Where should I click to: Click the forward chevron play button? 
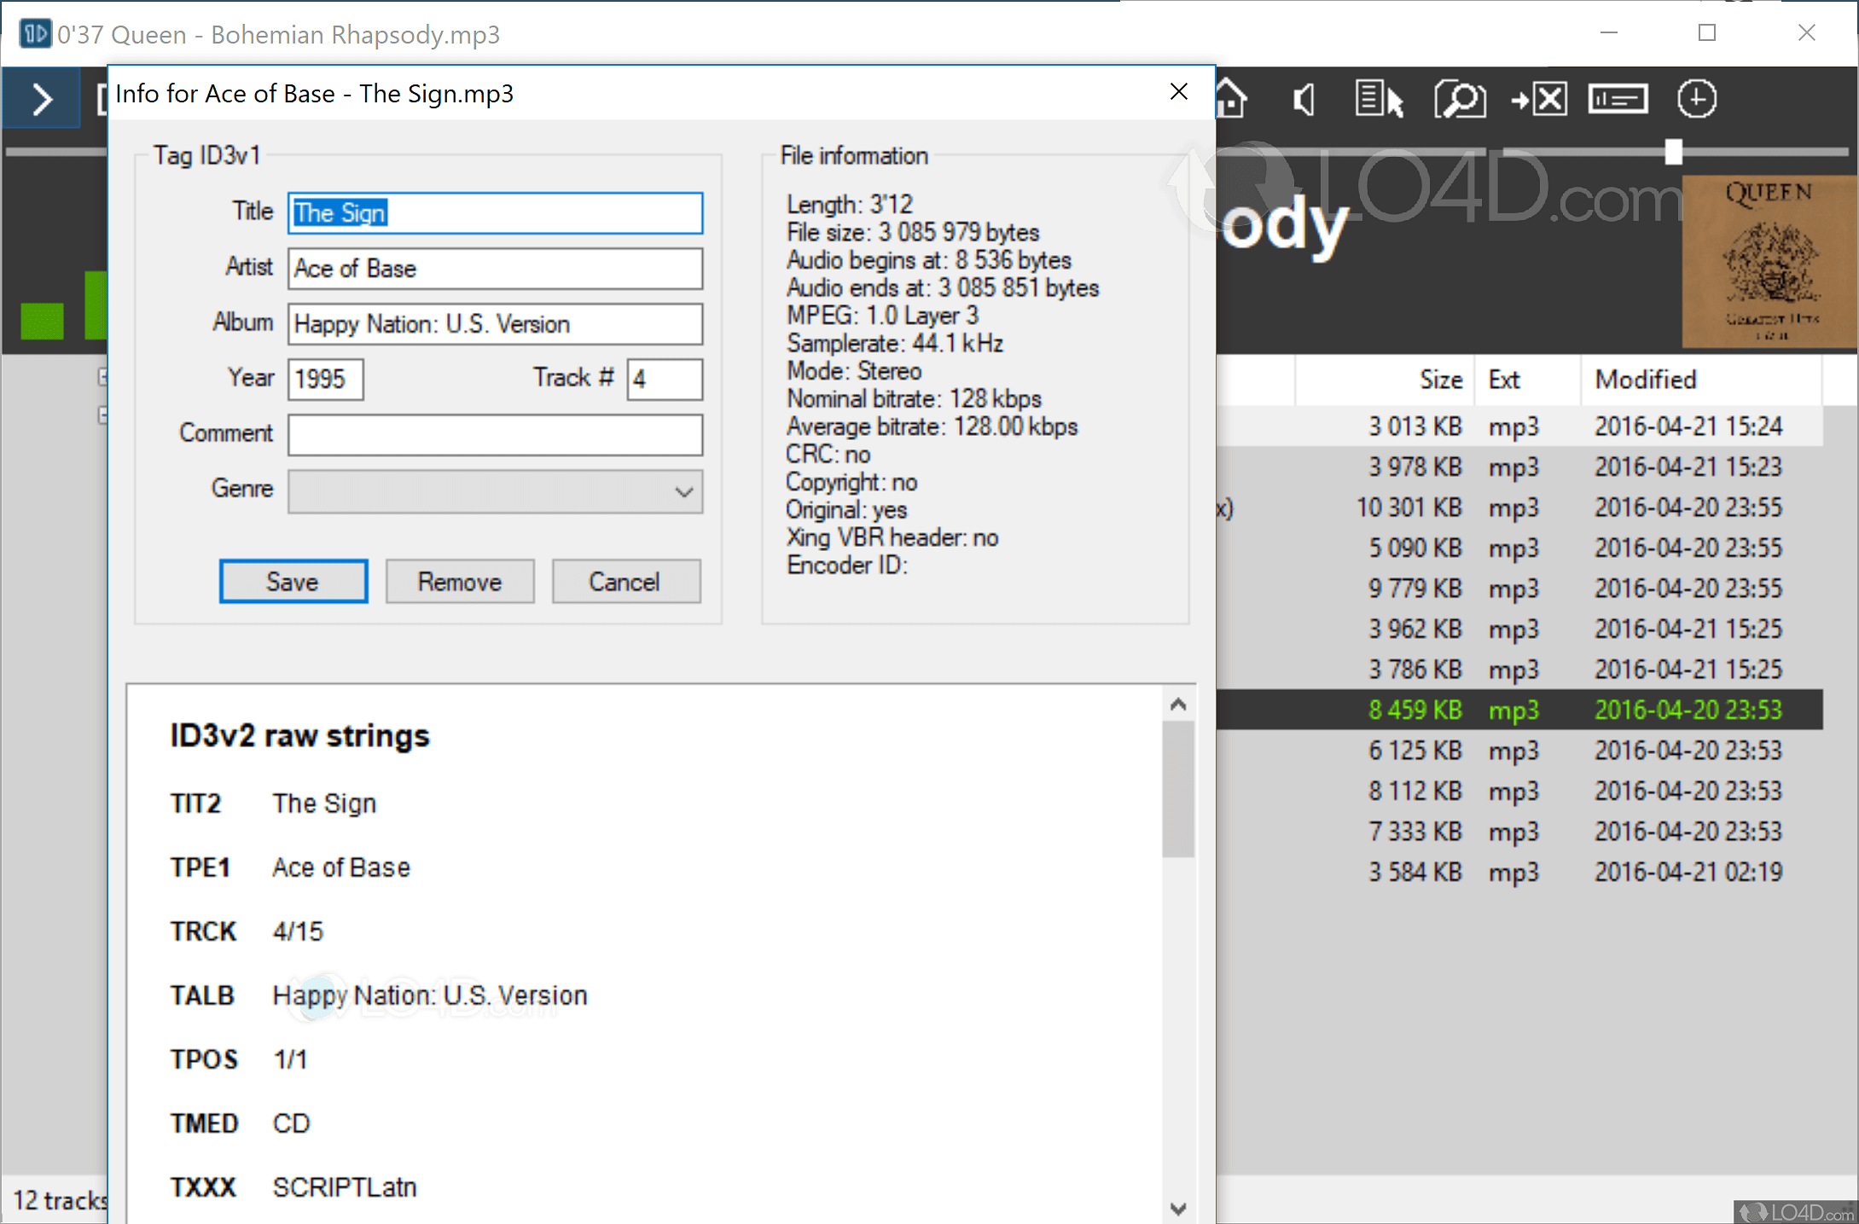[41, 99]
